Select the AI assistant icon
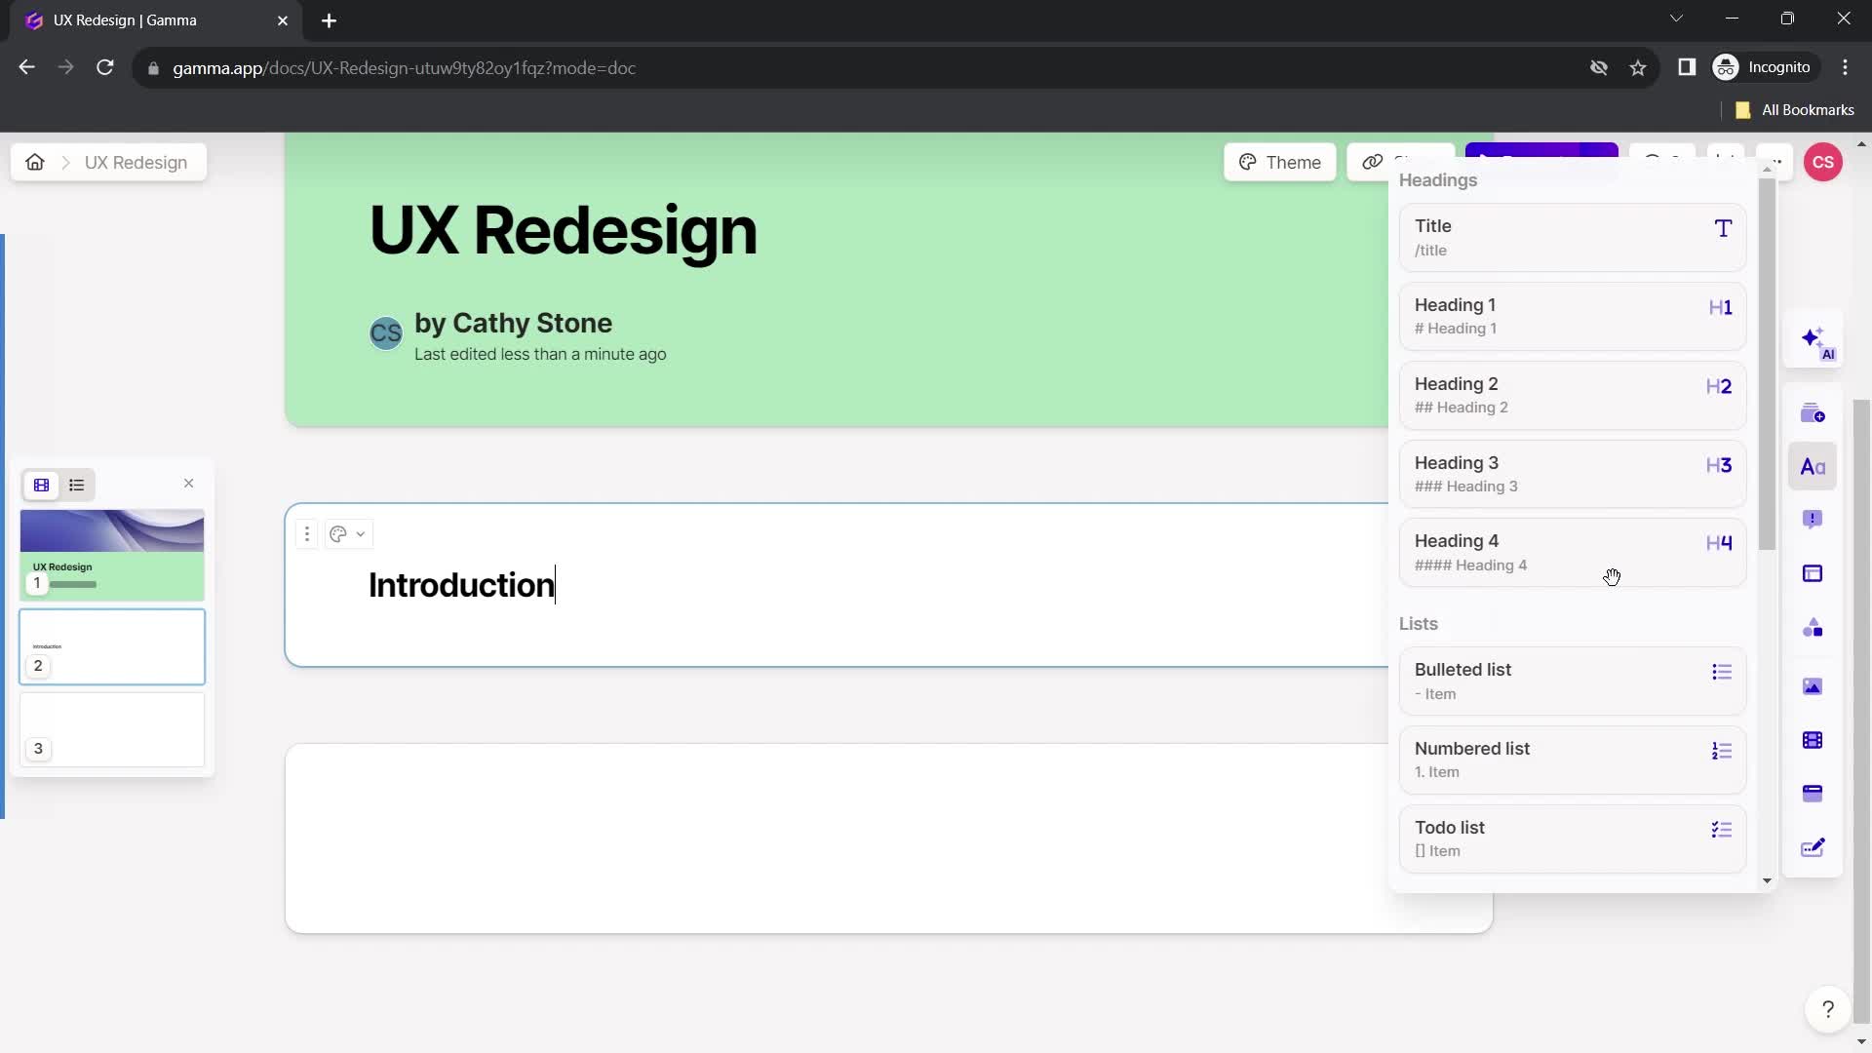 (x=1814, y=340)
